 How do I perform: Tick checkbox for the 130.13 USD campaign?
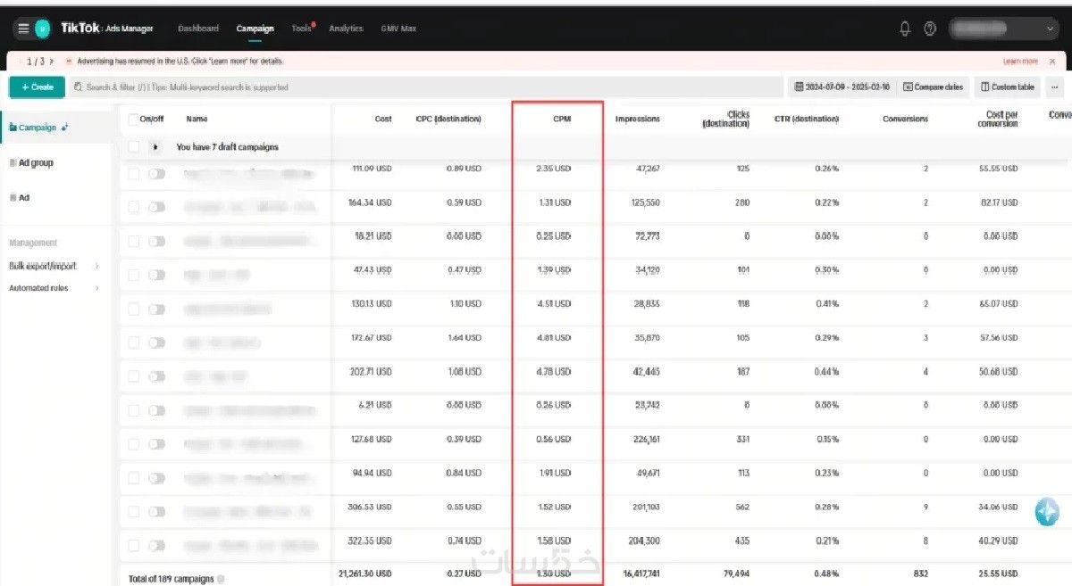pos(133,309)
